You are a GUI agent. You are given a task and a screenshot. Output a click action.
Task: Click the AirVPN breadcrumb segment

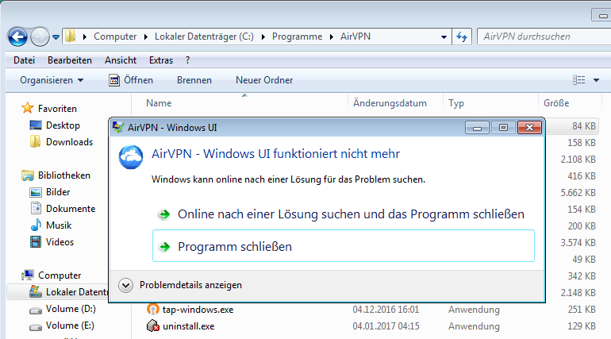(355, 37)
